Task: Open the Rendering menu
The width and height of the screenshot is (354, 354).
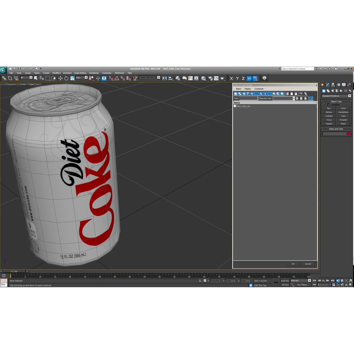Action: pyautogui.click(x=94, y=73)
